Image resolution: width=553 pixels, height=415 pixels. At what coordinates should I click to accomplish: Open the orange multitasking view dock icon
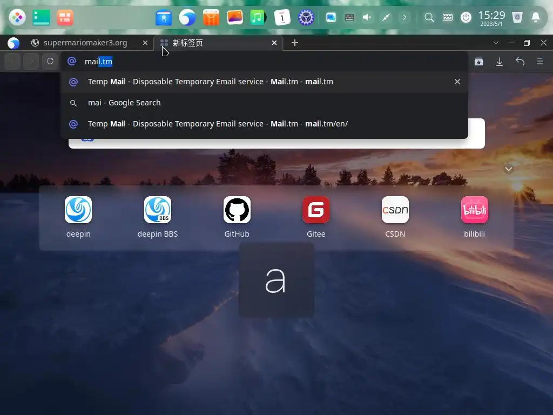click(65, 17)
